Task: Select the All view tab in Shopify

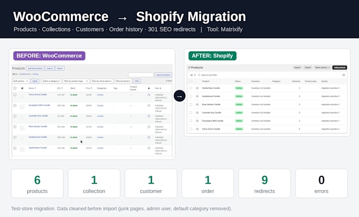Action: (x=192, y=75)
